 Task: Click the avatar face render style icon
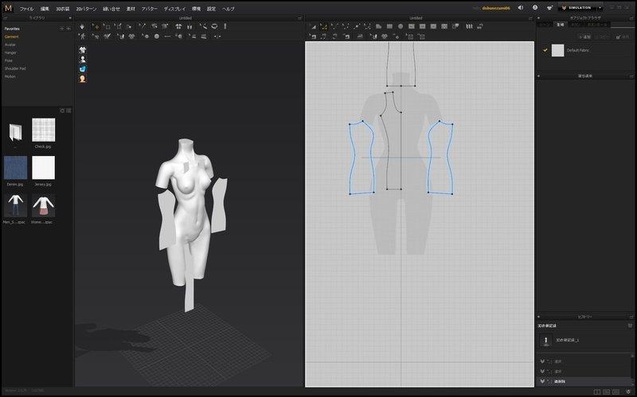[83, 79]
